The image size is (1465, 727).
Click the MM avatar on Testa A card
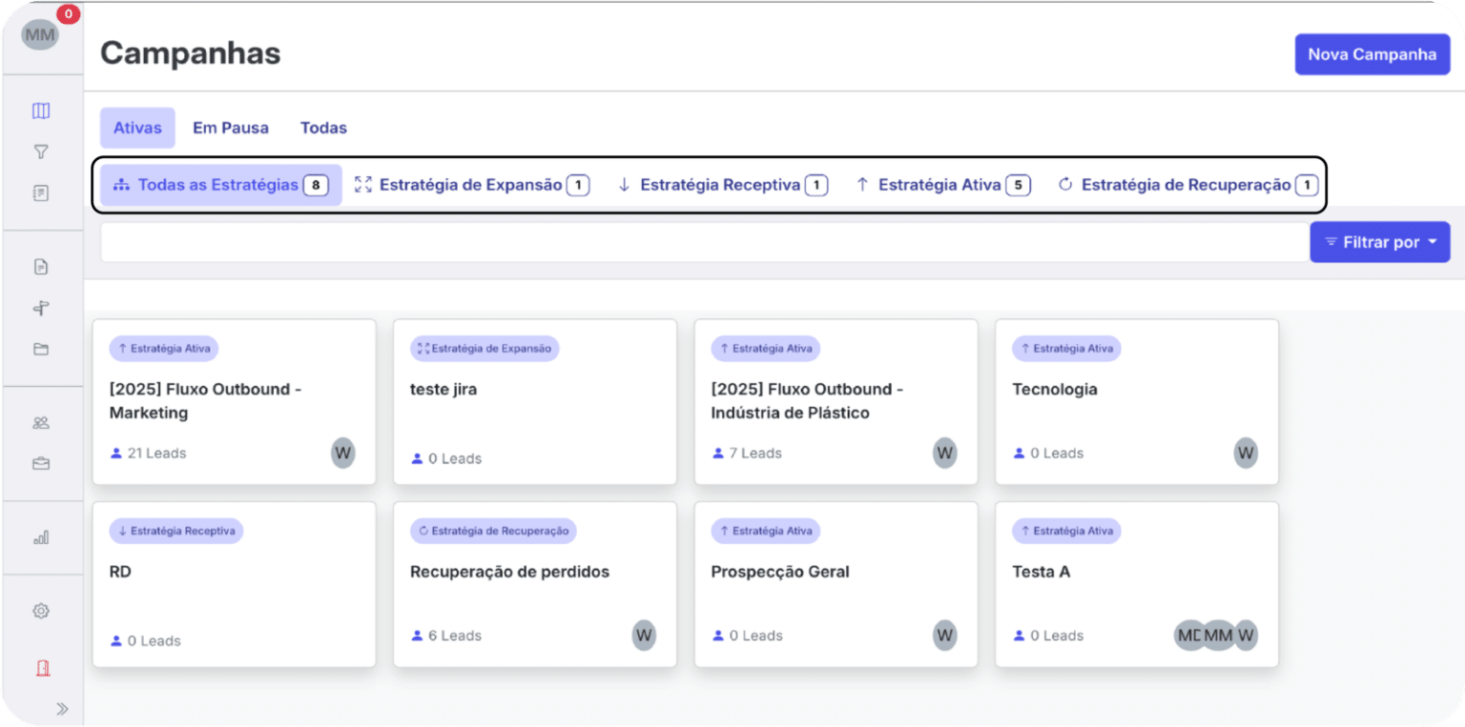(1218, 635)
